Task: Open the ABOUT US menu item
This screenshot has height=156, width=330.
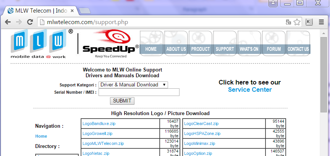Action: click(176, 49)
